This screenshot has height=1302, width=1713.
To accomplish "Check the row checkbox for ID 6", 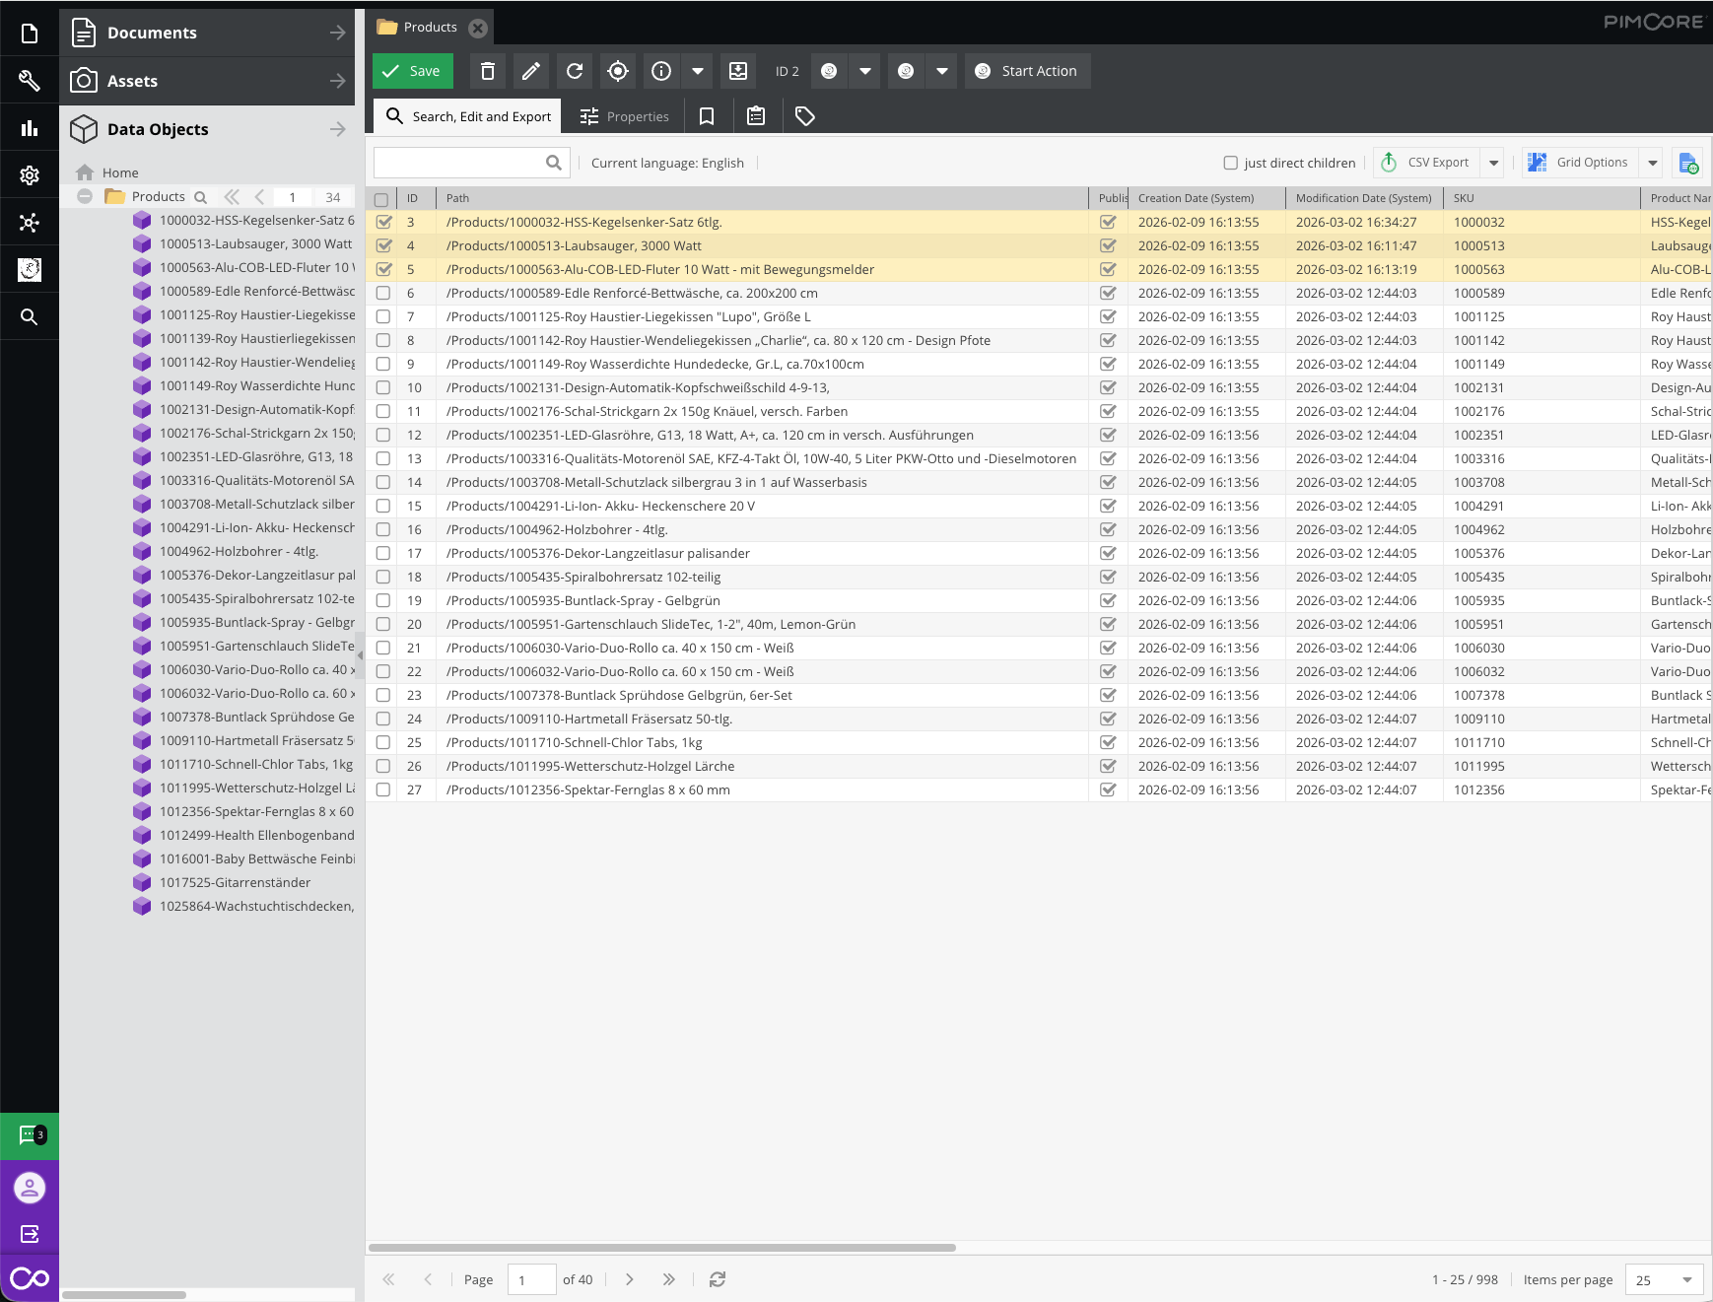I will [383, 294].
